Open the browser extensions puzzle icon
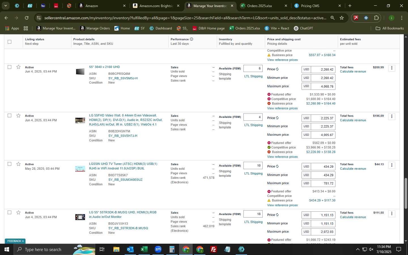Image resolution: width=408 pixels, height=255 pixels. [x=376, y=18]
